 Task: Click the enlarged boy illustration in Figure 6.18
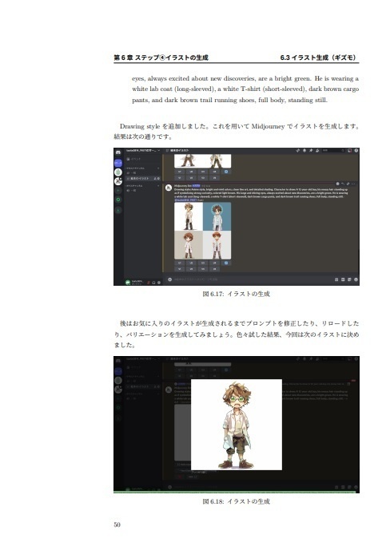coord(237,425)
